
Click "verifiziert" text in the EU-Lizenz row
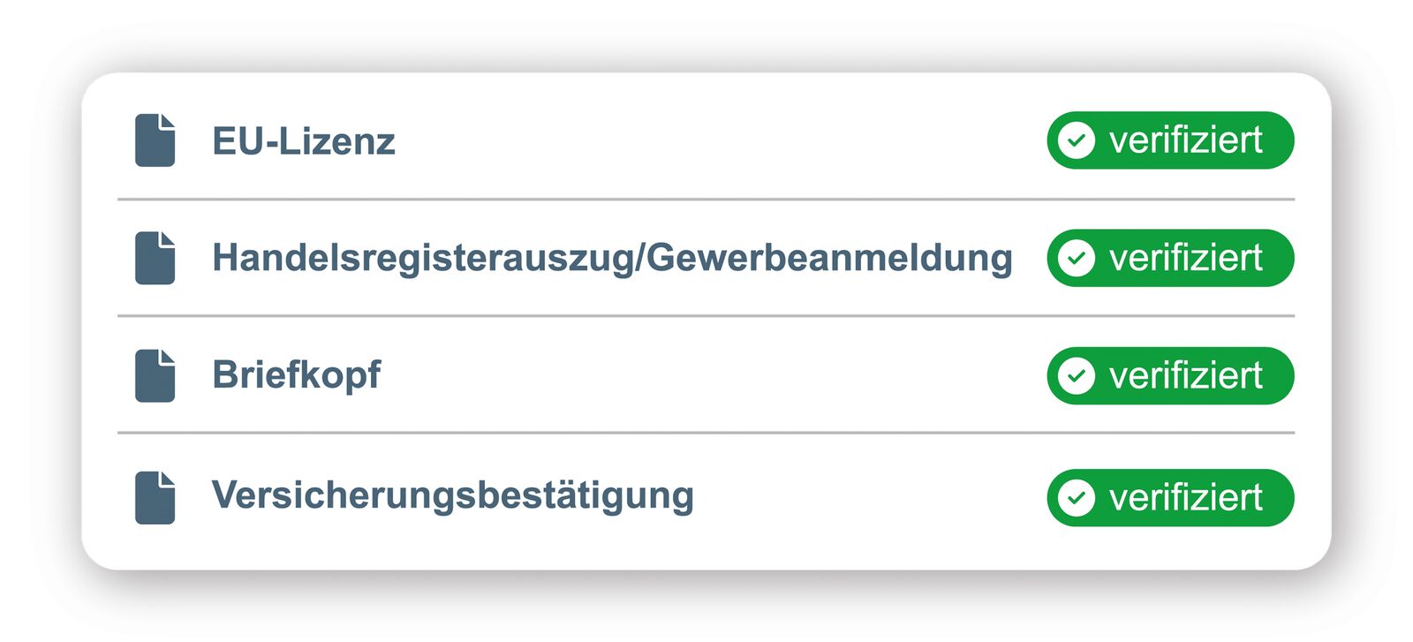[x=1185, y=140]
